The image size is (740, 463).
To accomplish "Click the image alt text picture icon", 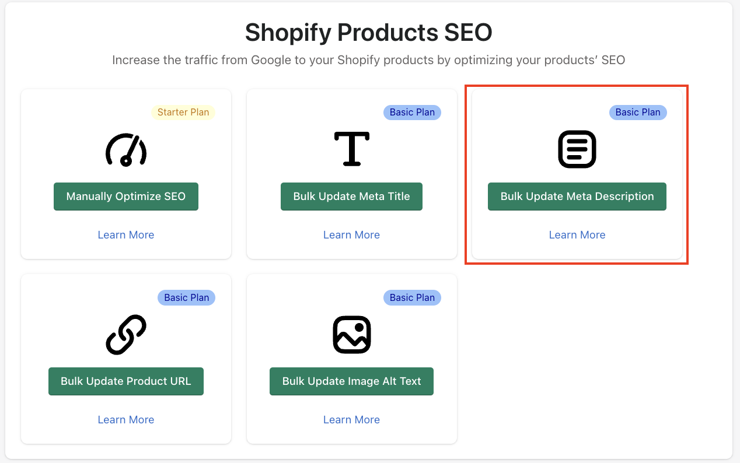I will (352, 335).
